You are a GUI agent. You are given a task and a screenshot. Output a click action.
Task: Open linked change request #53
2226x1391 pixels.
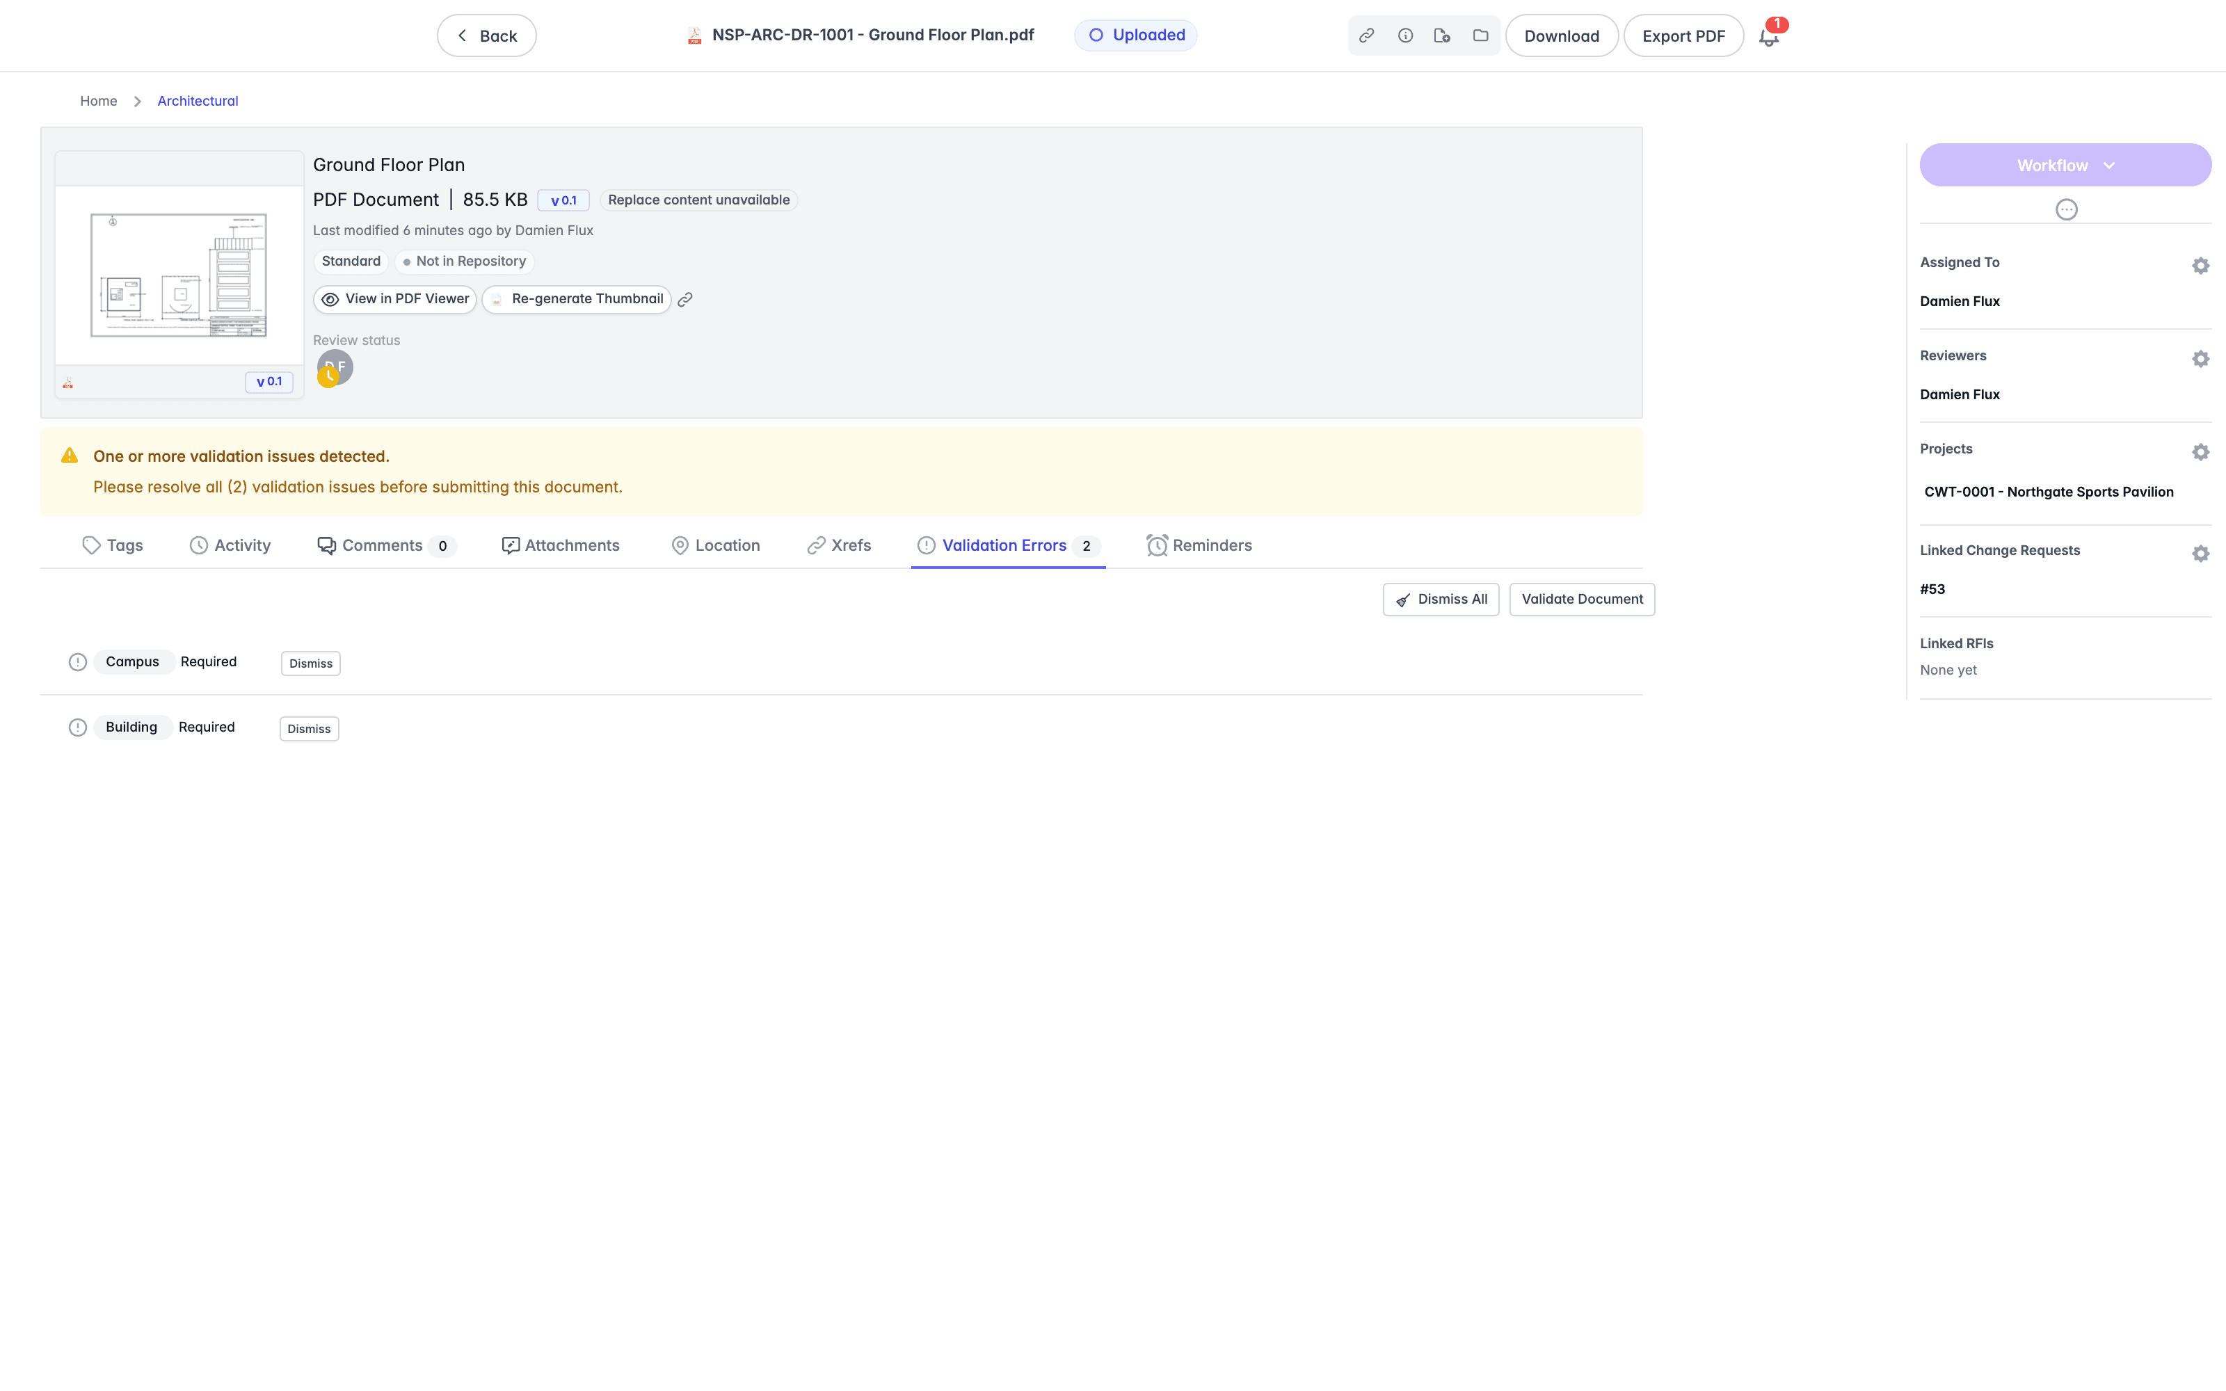click(1932, 590)
